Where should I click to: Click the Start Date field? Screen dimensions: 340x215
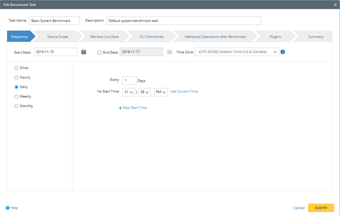pyautogui.click(x=56, y=52)
